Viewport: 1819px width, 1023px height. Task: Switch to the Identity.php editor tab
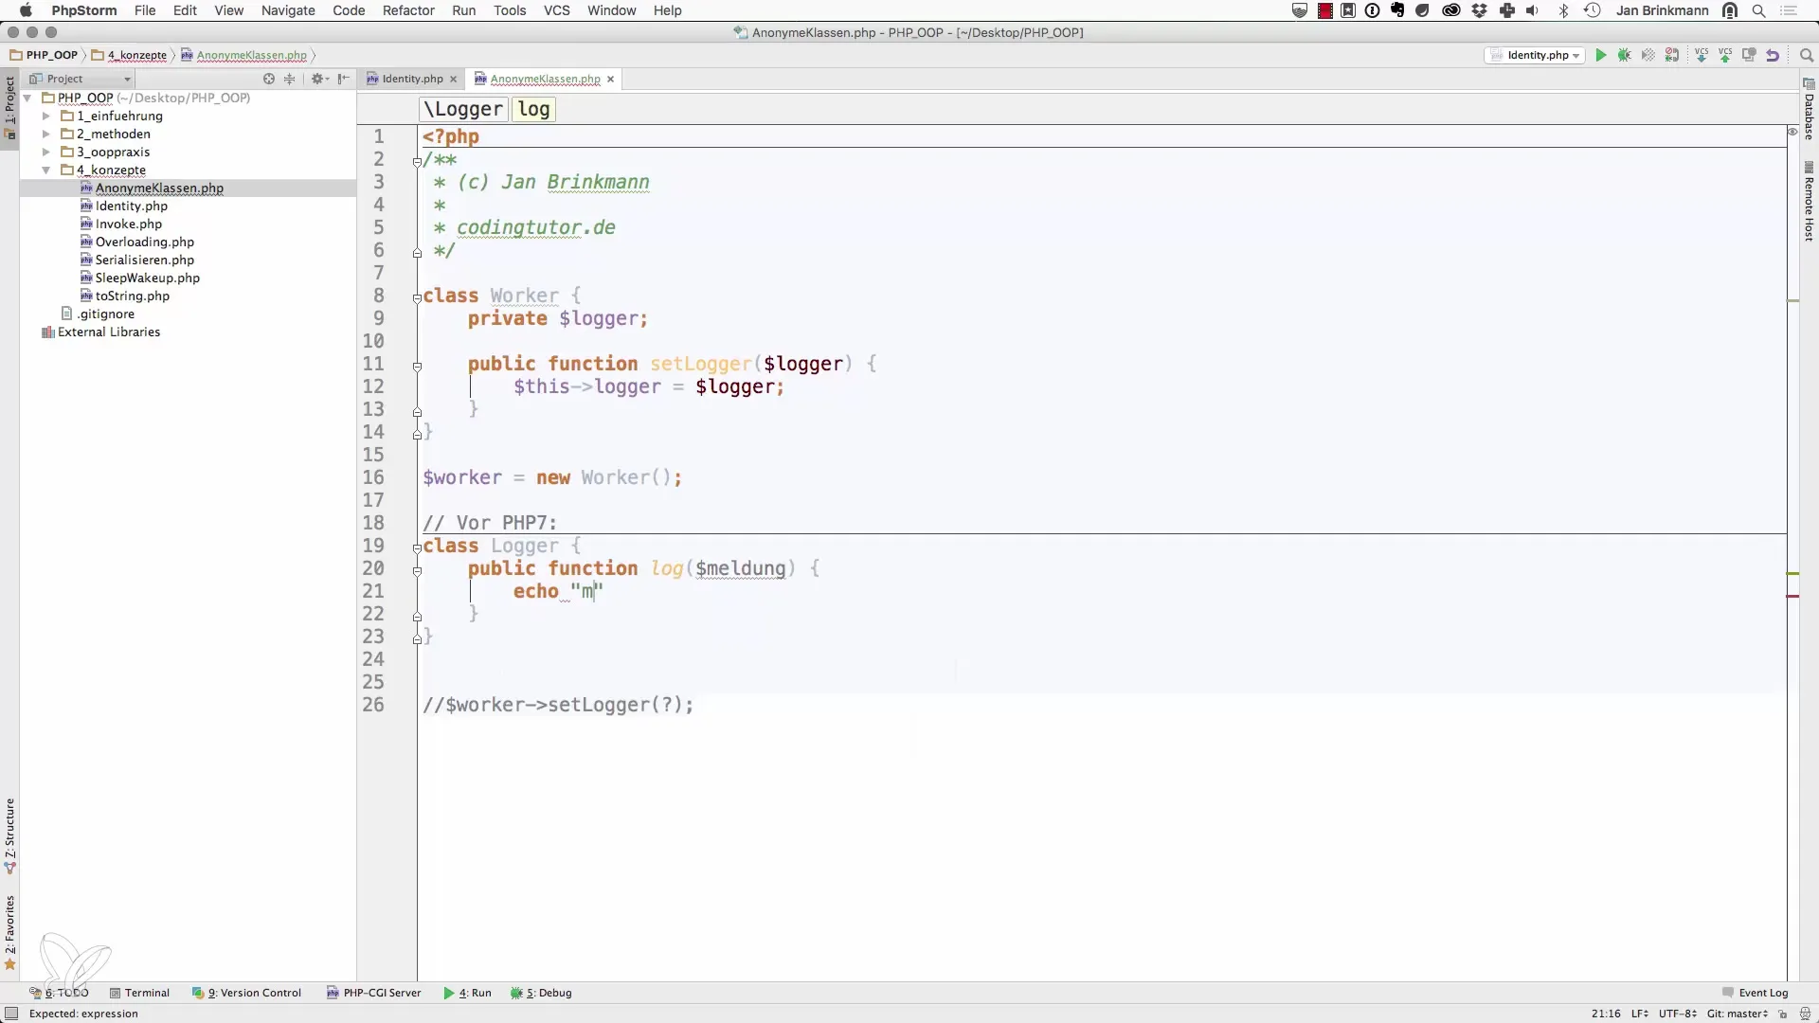tap(412, 79)
